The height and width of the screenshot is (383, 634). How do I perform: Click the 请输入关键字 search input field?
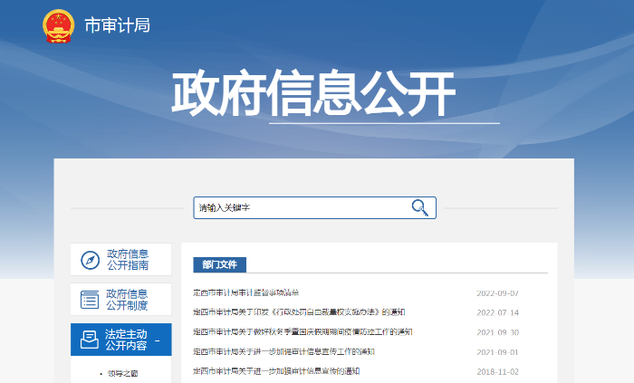pos(299,207)
